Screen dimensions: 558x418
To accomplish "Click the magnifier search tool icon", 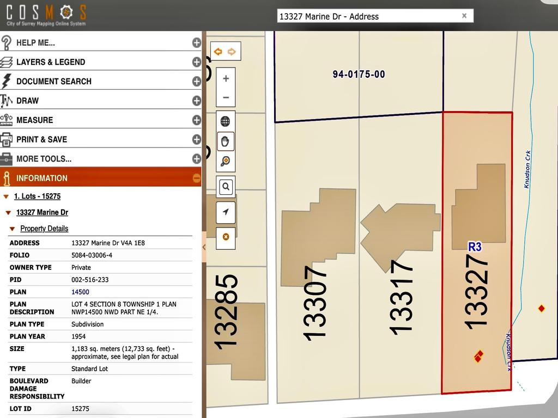I will tap(226, 187).
